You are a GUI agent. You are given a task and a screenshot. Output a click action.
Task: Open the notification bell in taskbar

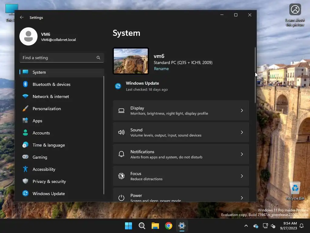[x=302, y=226]
